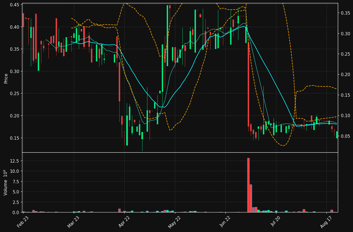
Task: Click the 12.5 volume tick label
Action: click(15, 161)
